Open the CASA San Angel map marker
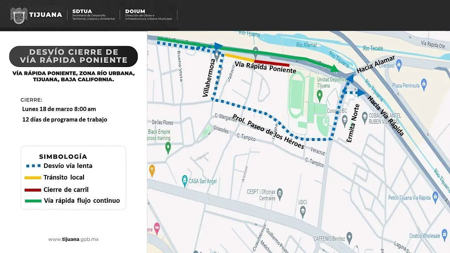 [184, 180]
